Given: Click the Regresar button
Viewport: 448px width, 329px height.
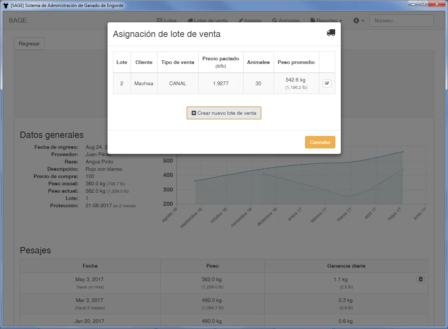Looking at the screenshot, I should point(29,43).
